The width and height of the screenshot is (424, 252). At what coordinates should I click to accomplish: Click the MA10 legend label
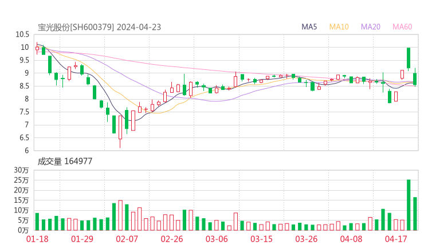point(339,27)
